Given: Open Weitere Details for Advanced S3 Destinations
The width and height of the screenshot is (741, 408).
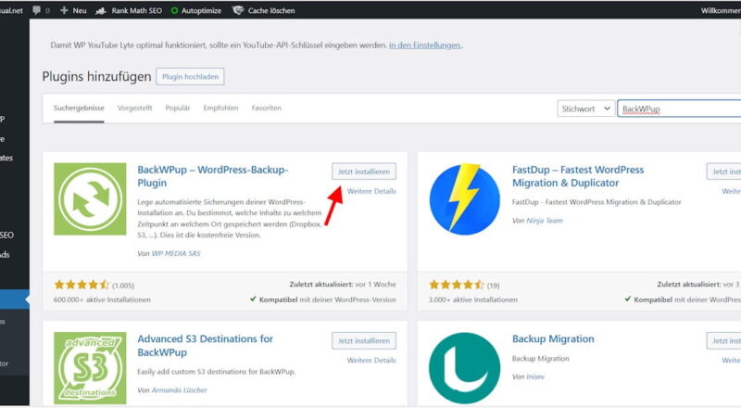Looking at the screenshot, I should tap(371, 360).
